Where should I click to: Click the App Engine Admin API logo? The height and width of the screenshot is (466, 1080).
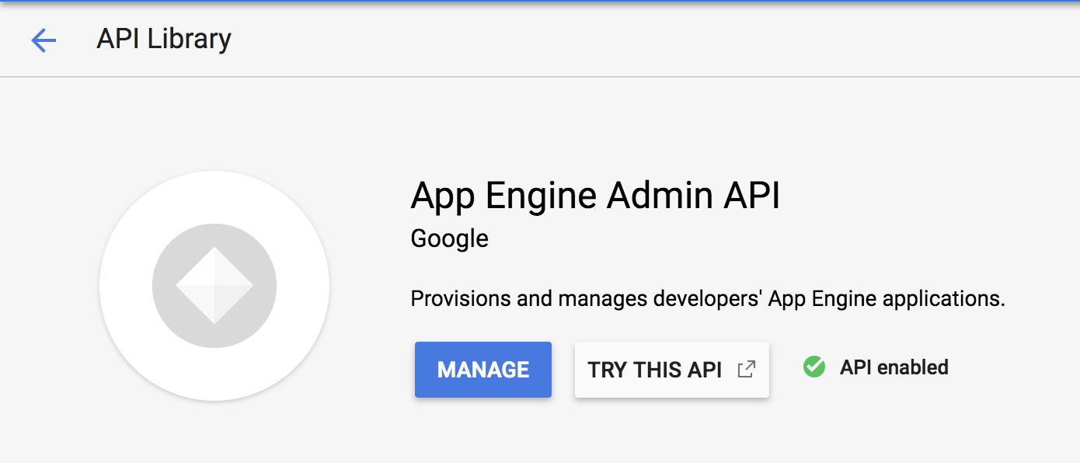[214, 286]
